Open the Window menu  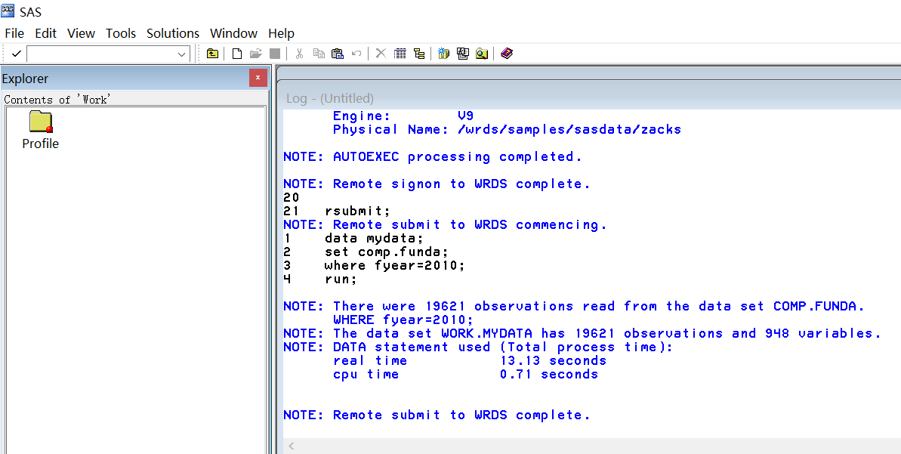234,33
